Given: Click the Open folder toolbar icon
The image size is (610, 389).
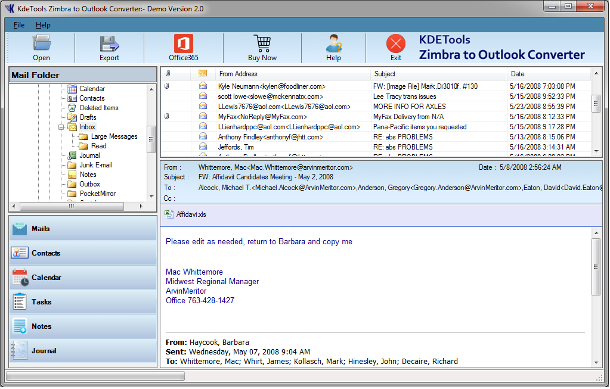Looking at the screenshot, I should click(x=42, y=43).
